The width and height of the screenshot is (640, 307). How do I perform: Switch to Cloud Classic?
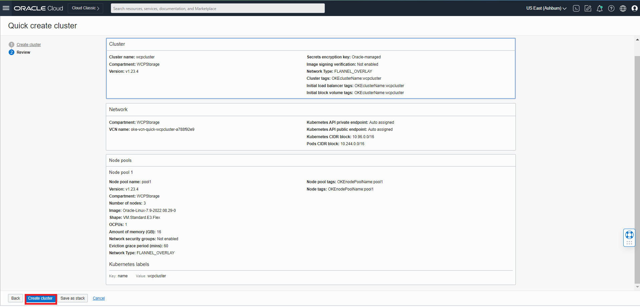coord(85,8)
